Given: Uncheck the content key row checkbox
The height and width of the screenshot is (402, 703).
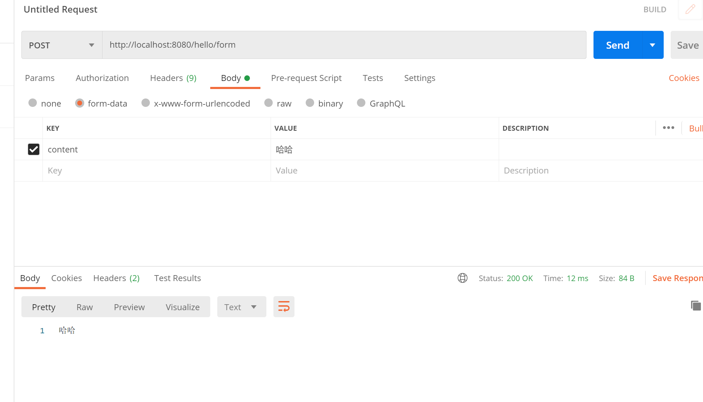Looking at the screenshot, I should 34,149.
